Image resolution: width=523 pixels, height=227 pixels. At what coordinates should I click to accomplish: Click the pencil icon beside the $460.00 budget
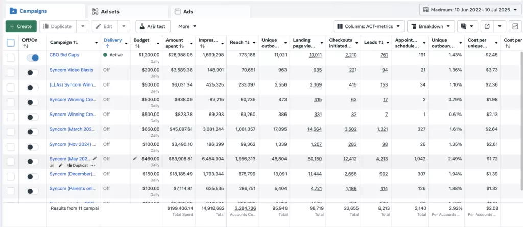pyautogui.click(x=135, y=159)
